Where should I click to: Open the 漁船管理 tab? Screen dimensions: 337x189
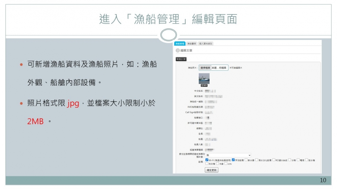coord(180,44)
